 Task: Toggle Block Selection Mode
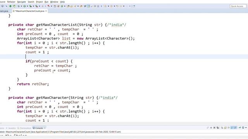(95, 6)
